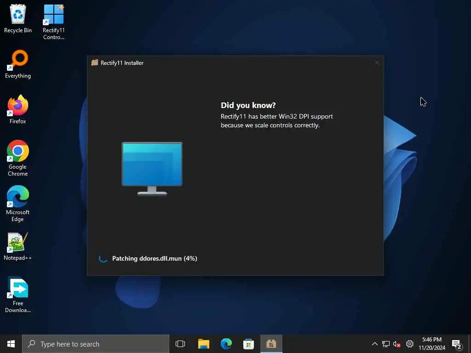Open the Recycle Bin desktop icon
This screenshot has height=353, width=471.
coord(18,18)
